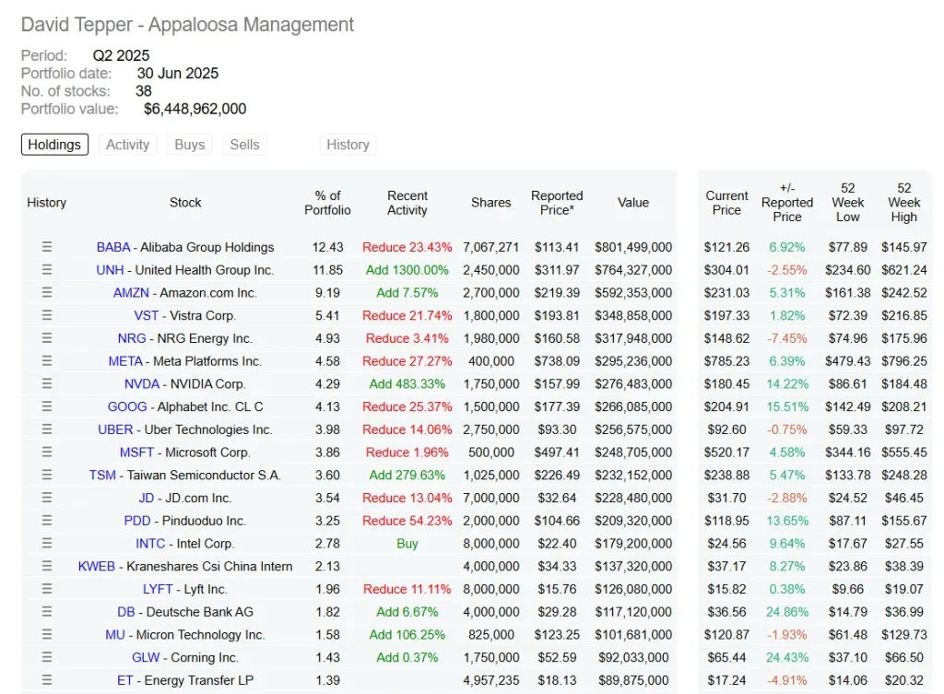The width and height of the screenshot is (944, 694).
Task: Select the Holdings tab
Action: point(54,145)
